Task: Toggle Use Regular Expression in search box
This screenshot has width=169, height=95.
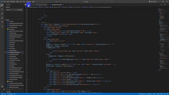Action: (22, 10)
